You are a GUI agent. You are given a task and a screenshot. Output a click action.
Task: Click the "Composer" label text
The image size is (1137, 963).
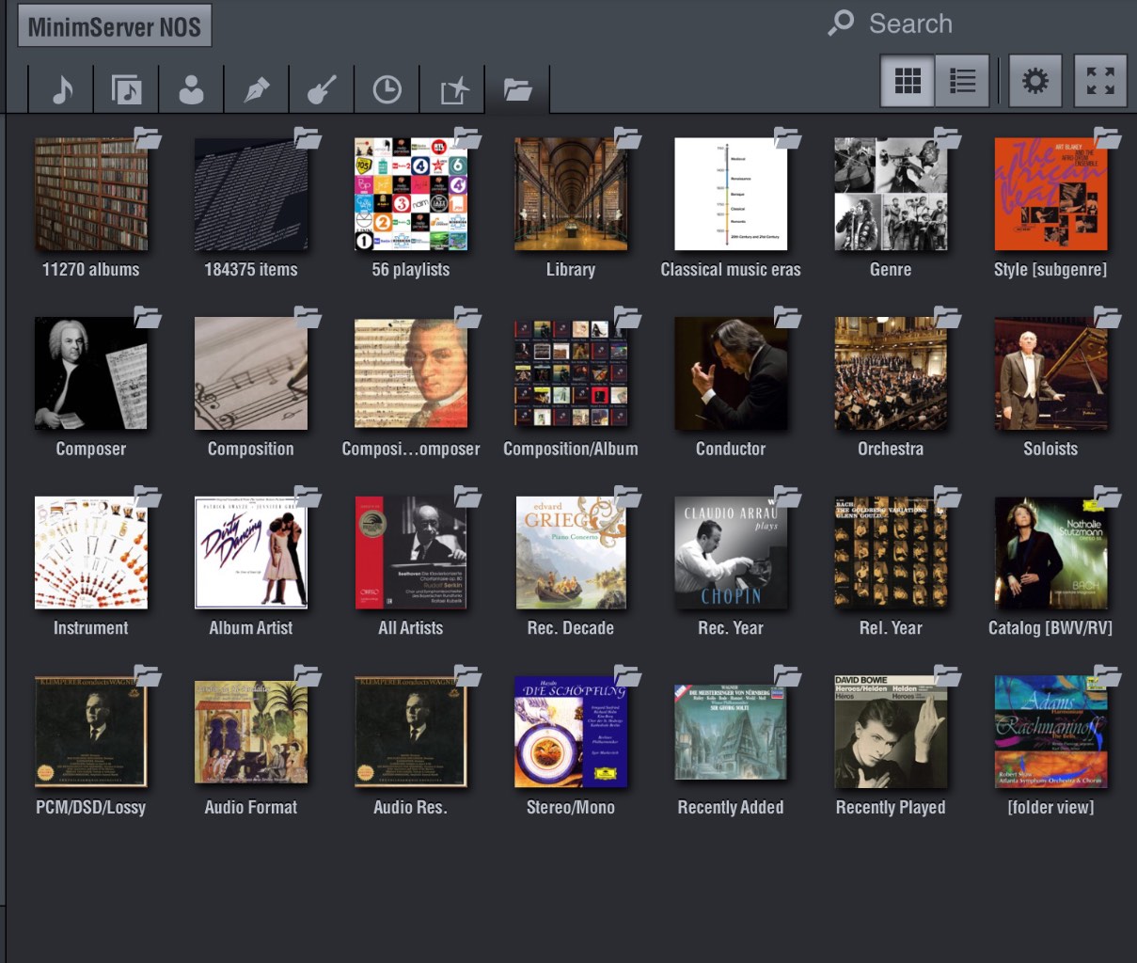91,449
